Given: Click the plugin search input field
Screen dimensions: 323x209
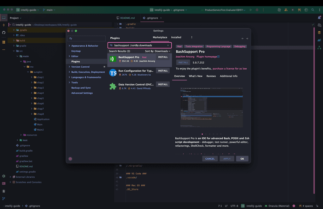Looking at the screenshot, I should tap(139, 45).
